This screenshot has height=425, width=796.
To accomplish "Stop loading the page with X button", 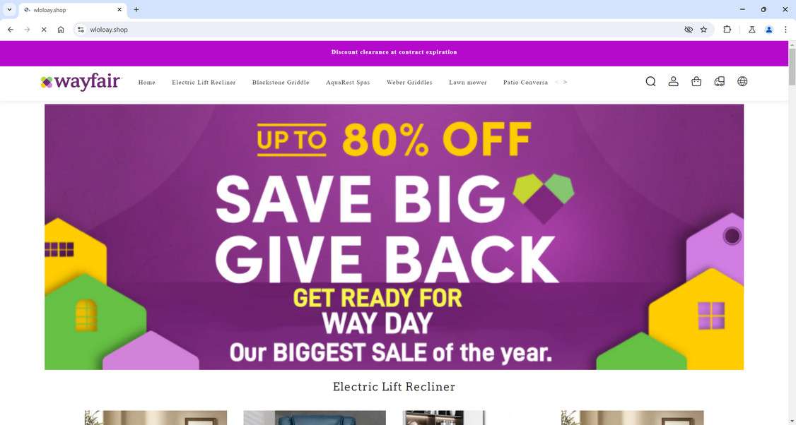I will pos(44,30).
